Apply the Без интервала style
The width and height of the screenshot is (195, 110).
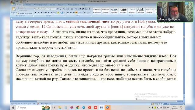tap(105, 11)
